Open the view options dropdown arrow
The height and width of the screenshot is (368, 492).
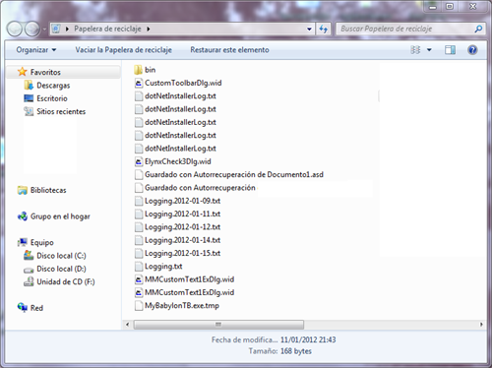429,50
